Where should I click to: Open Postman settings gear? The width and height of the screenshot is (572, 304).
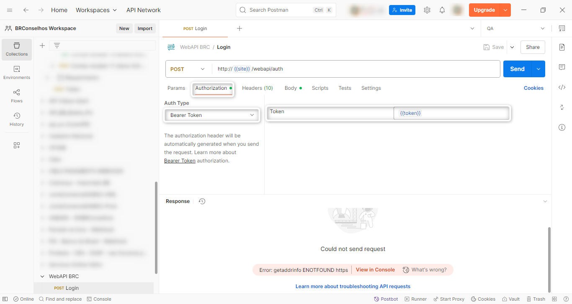click(x=427, y=10)
